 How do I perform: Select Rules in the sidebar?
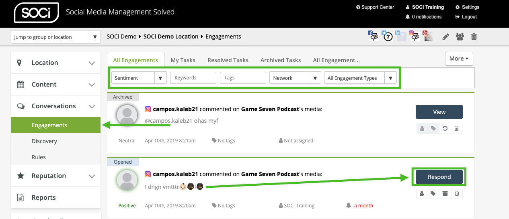point(55,157)
